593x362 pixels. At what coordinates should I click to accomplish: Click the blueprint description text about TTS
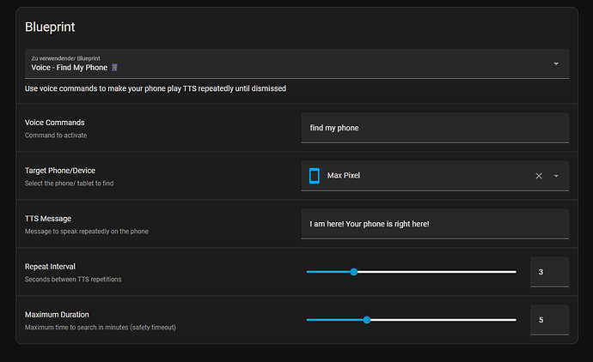click(156, 88)
